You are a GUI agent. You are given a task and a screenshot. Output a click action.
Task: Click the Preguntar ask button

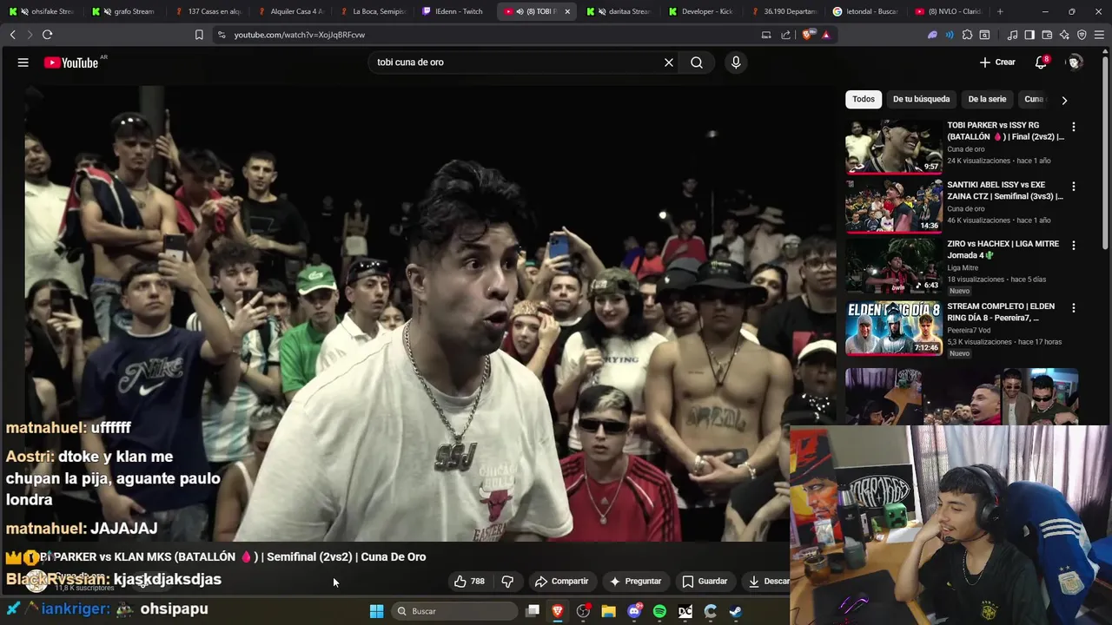click(636, 582)
